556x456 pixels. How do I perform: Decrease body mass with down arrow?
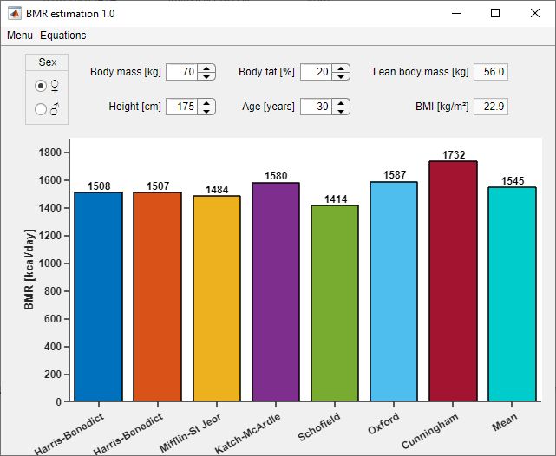point(206,76)
